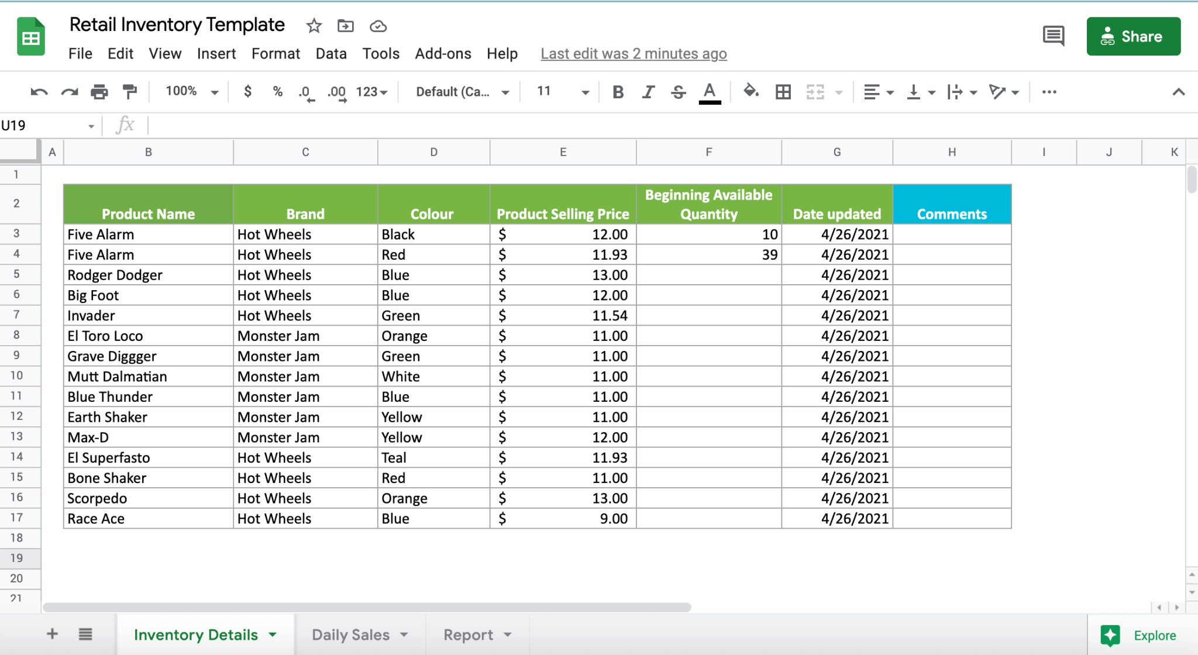Click the Paint format tool
This screenshot has height=655, width=1198.
[x=129, y=91]
